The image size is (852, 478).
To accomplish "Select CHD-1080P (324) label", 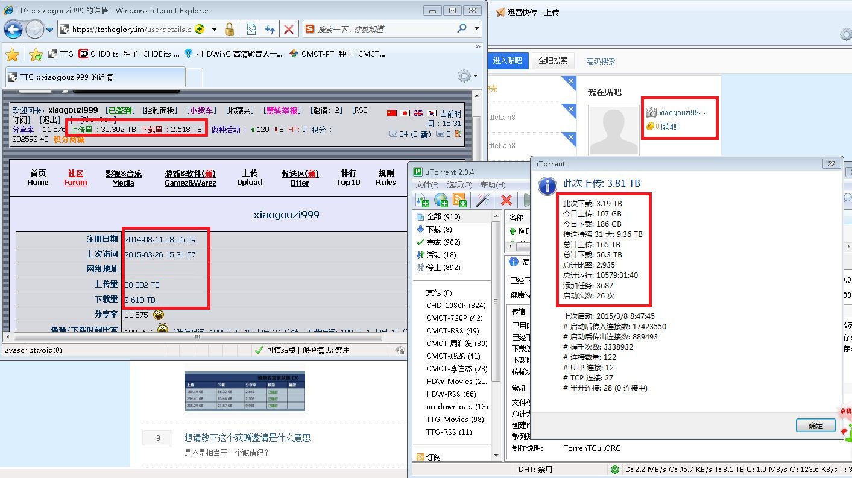I will point(456,306).
